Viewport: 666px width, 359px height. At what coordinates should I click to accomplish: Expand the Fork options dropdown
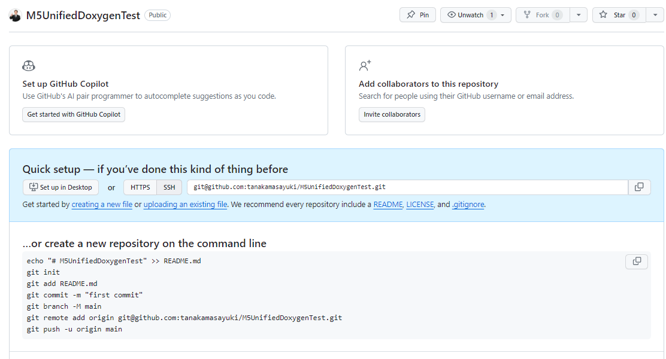578,15
